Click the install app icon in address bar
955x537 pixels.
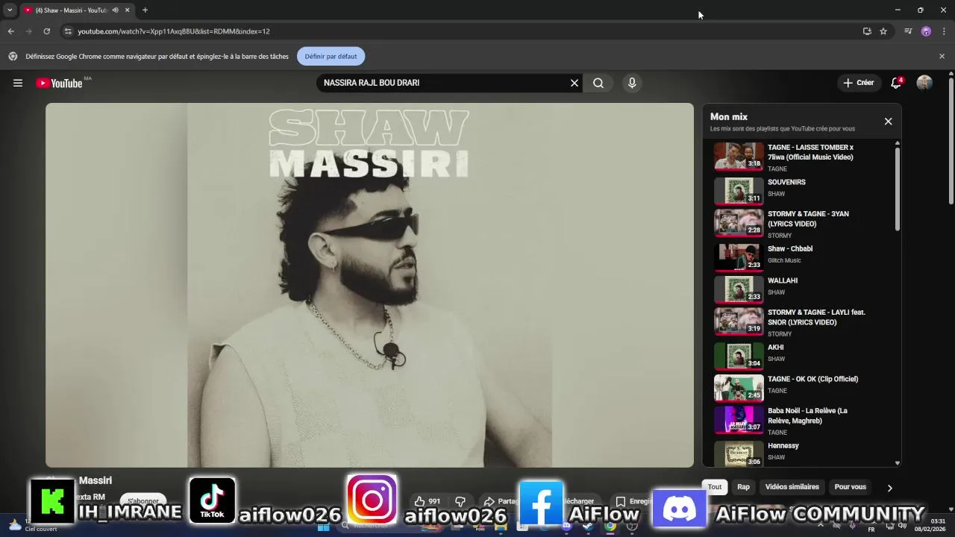click(x=867, y=31)
